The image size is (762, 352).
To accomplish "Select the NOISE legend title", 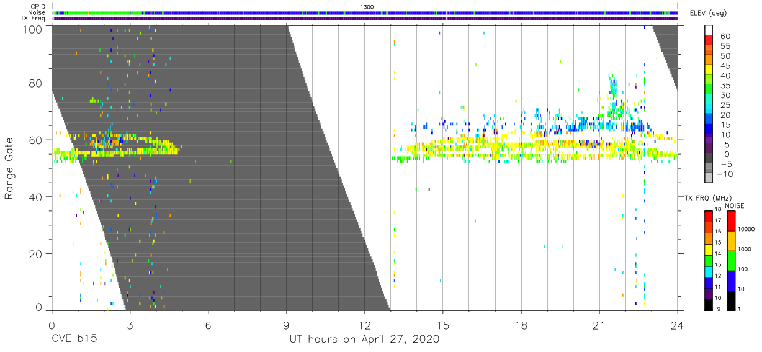I will (735, 205).
